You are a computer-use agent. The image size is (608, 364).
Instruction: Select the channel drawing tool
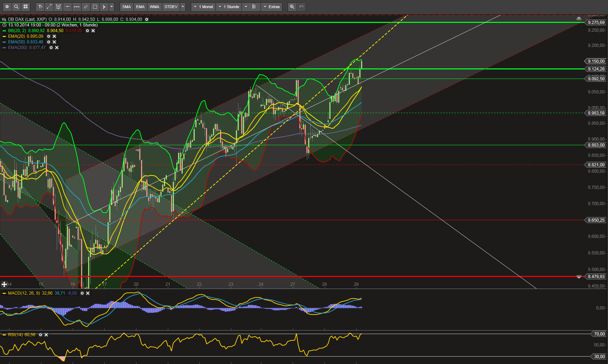click(59, 7)
